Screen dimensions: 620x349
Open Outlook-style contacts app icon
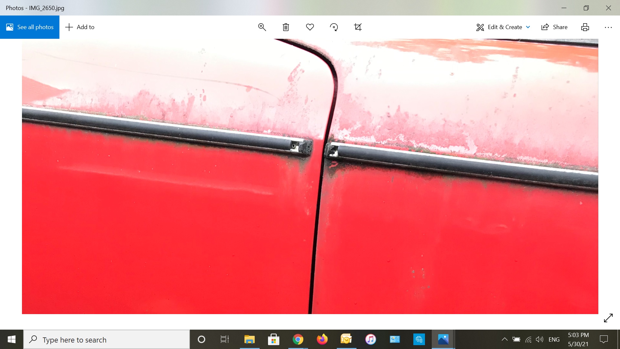395,339
